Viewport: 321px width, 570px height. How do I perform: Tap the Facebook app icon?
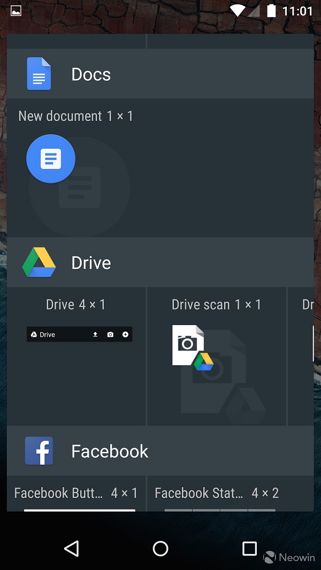(39, 451)
